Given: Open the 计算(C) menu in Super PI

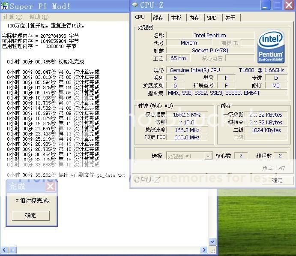Looking at the screenshot, I should click(13, 17).
